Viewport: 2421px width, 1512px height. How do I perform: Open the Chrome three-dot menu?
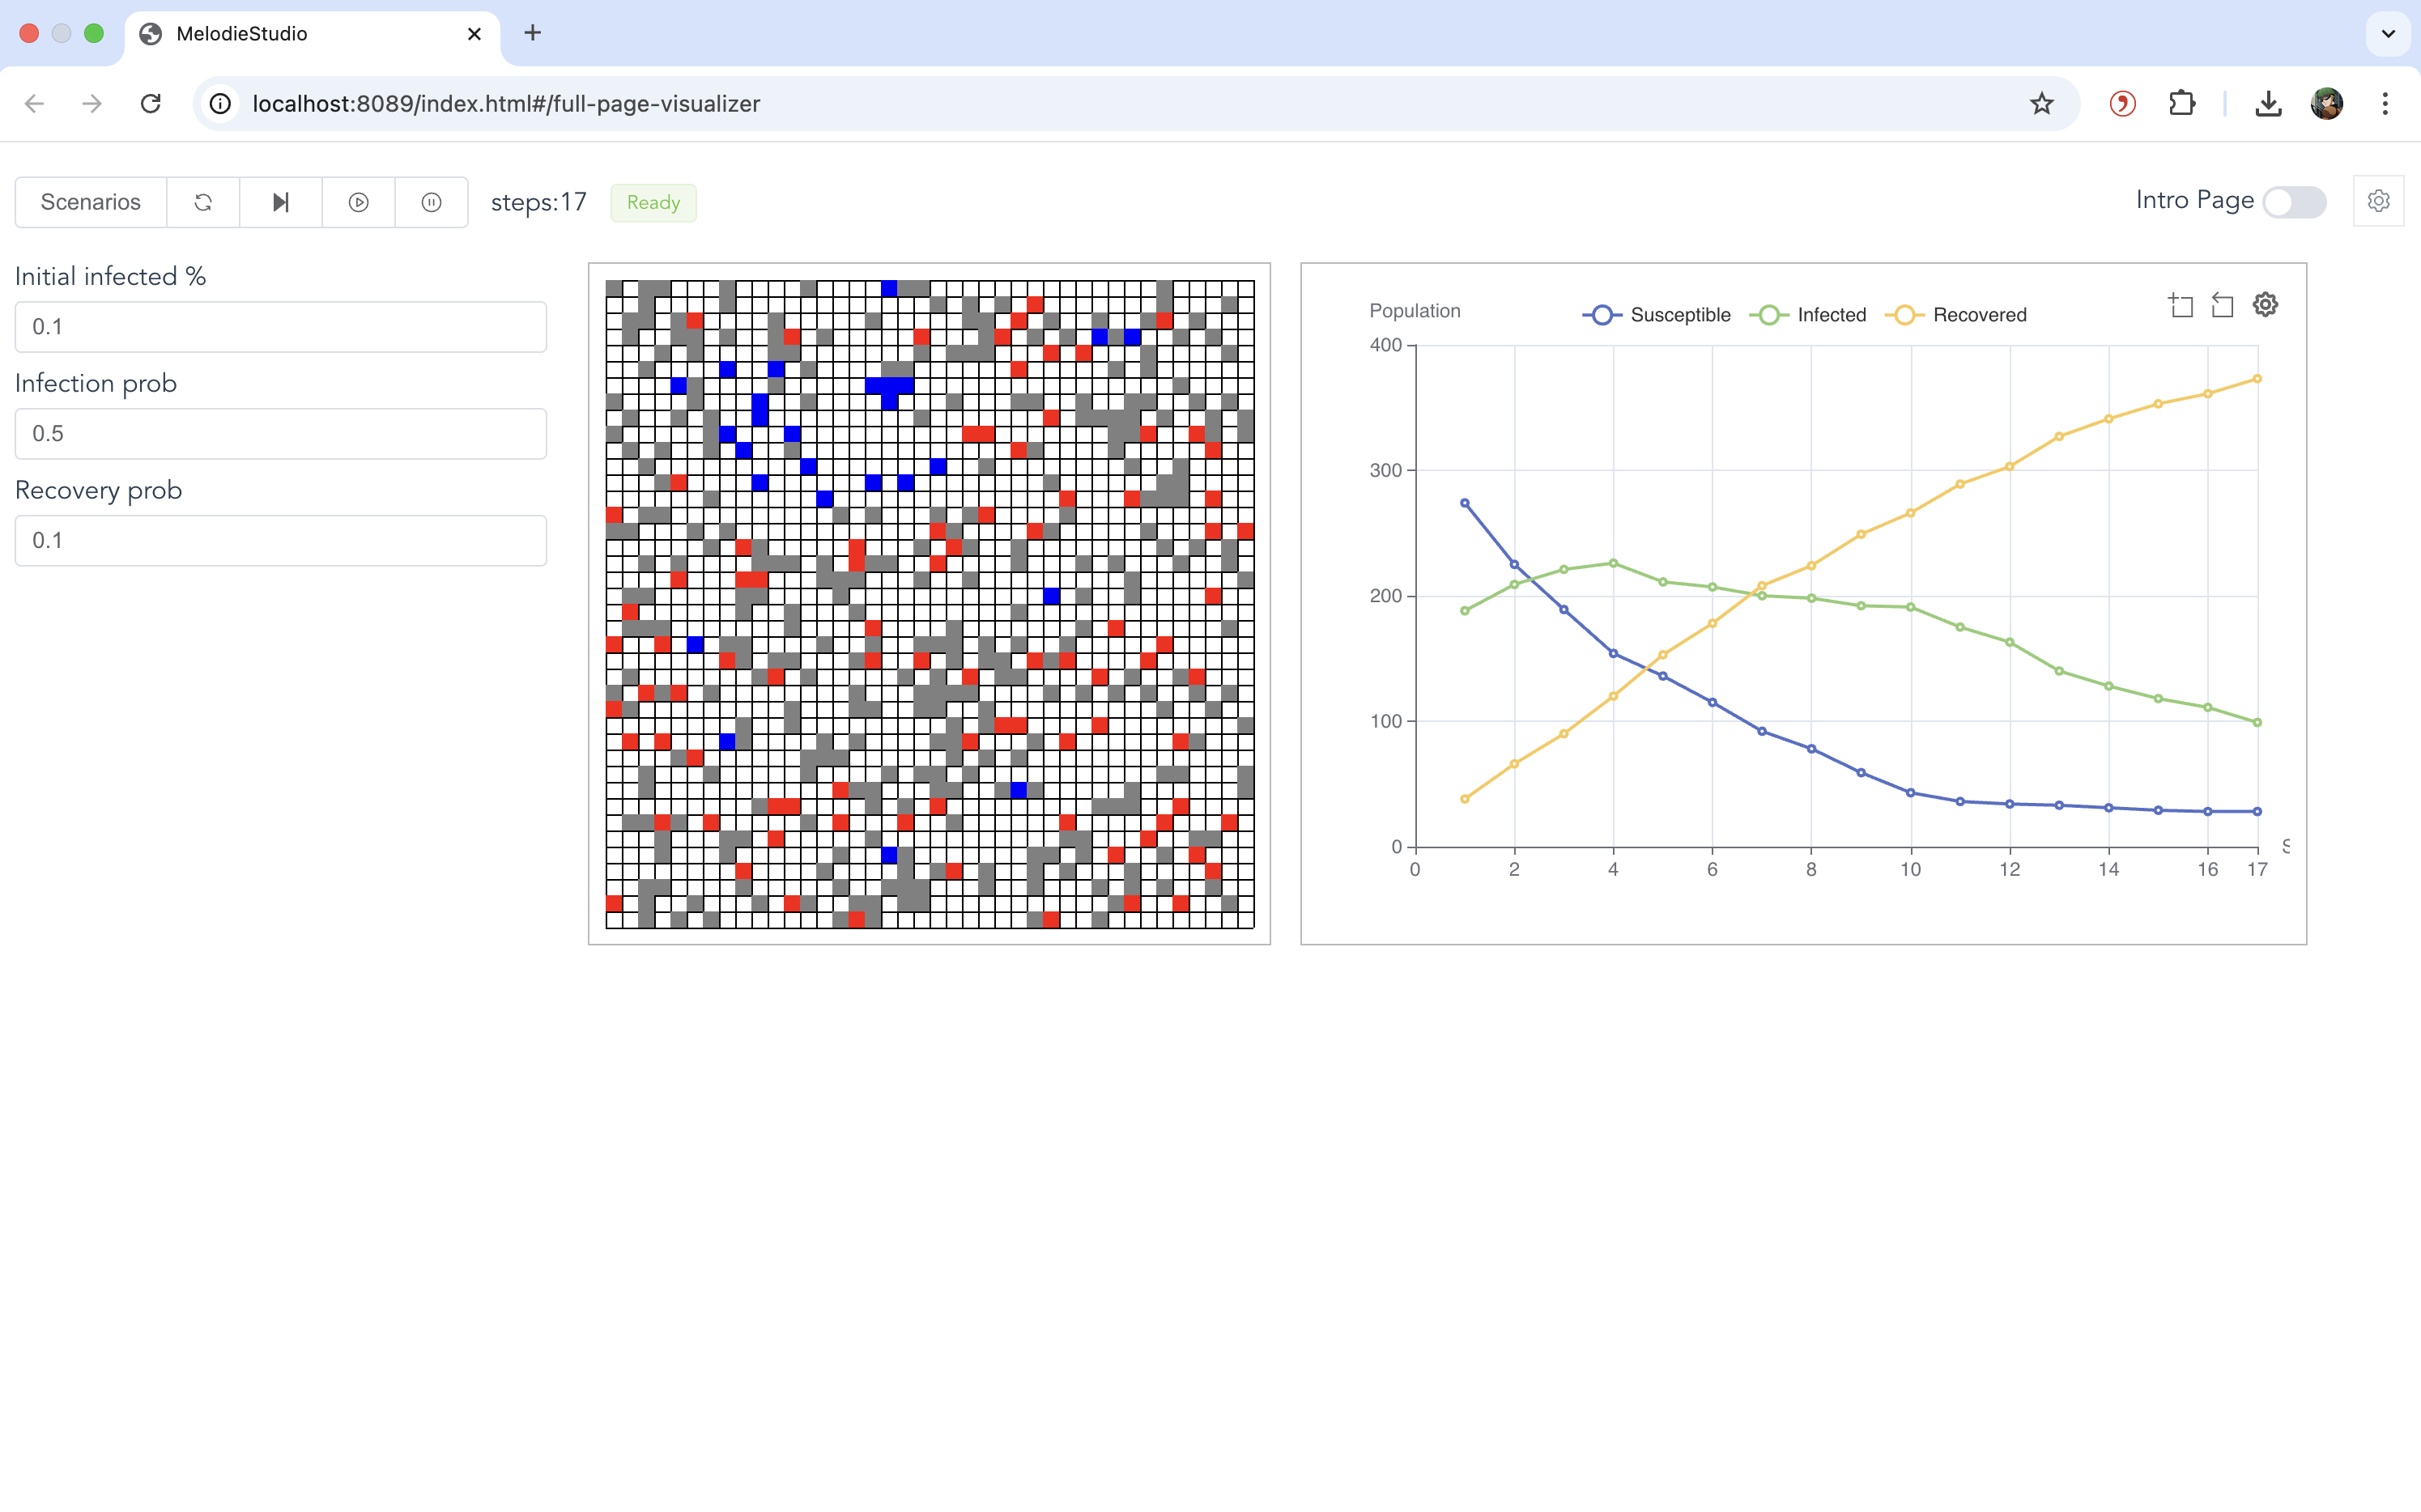(x=2385, y=104)
